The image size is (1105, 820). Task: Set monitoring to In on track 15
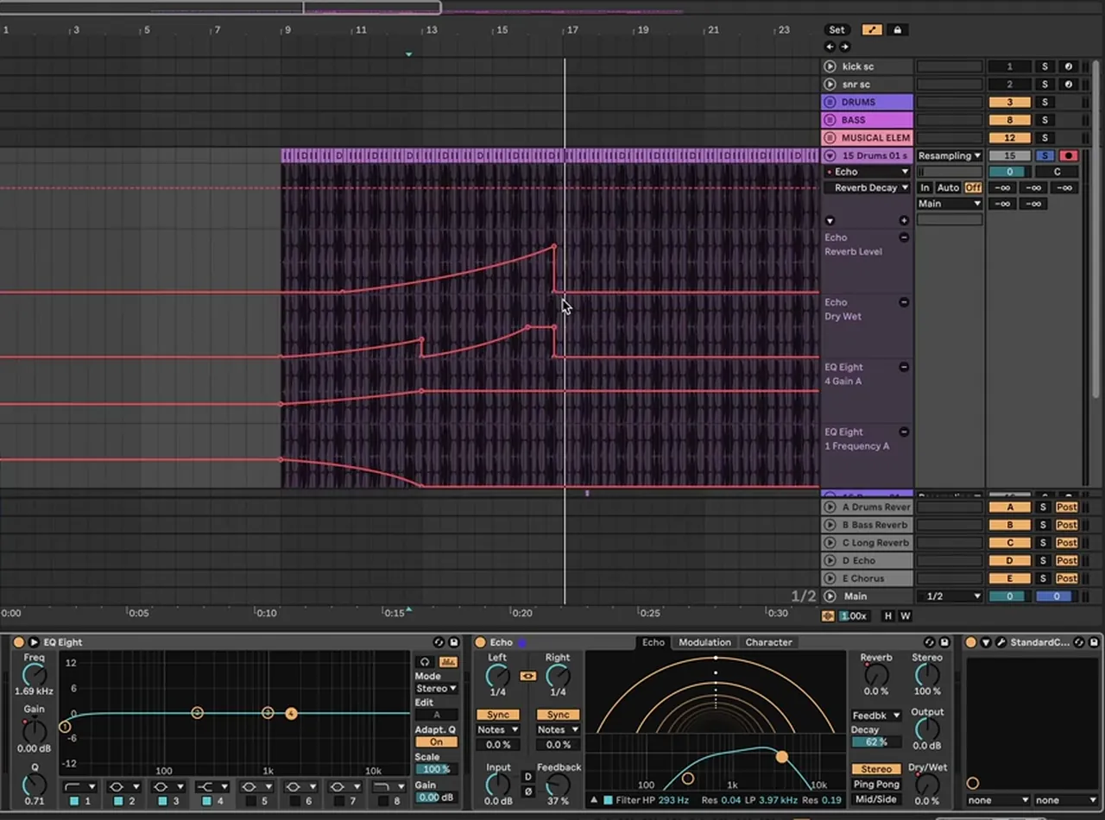[x=925, y=187]
